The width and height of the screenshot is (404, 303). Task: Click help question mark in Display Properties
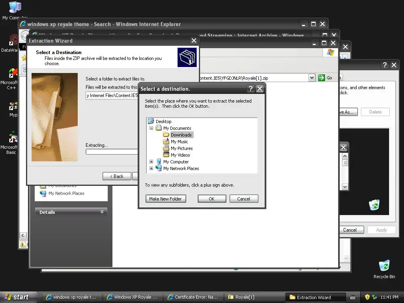(384, 65)
